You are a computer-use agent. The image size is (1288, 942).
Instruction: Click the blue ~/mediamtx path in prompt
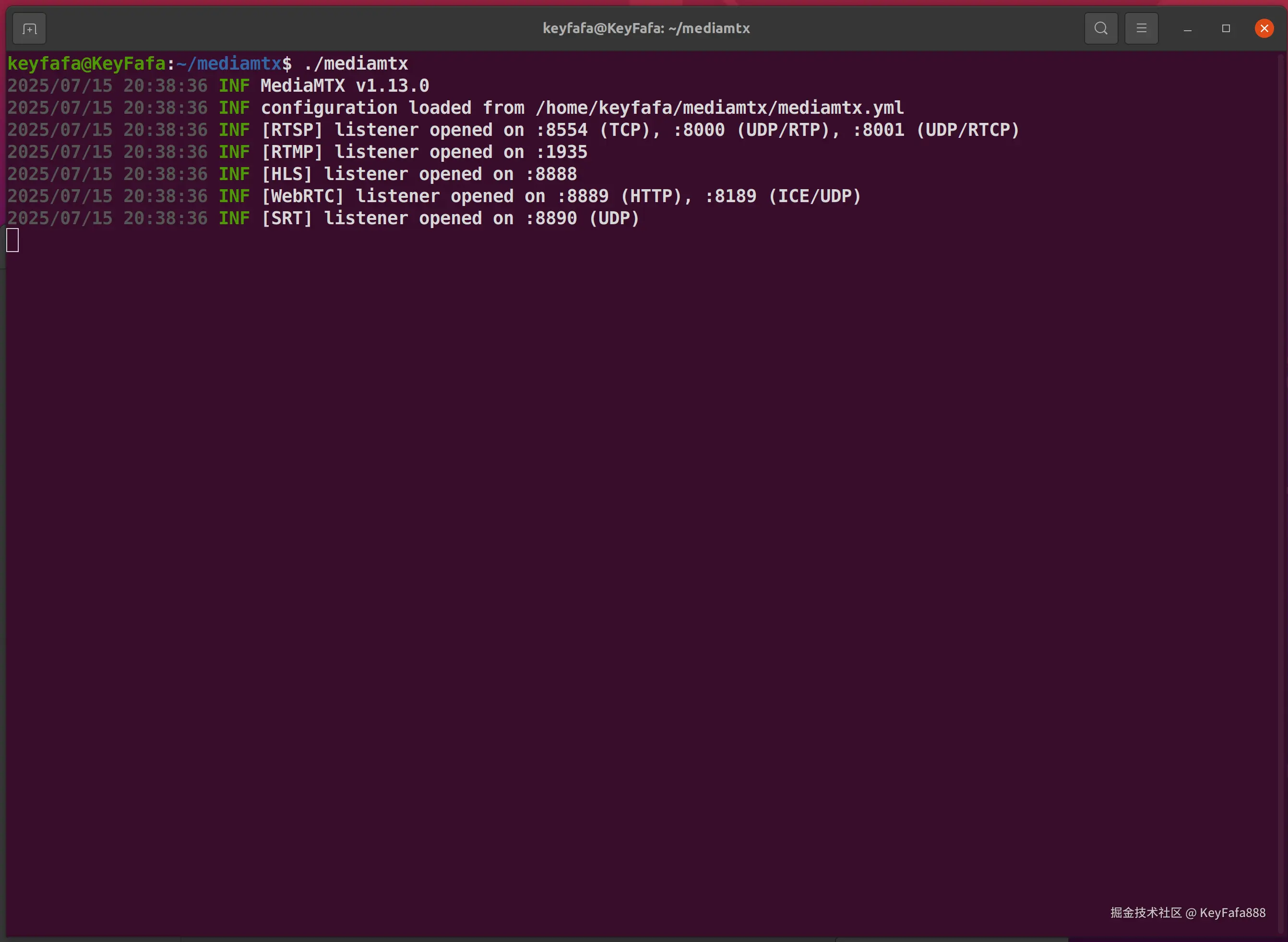pyautogui.click(x=229, y=64)
